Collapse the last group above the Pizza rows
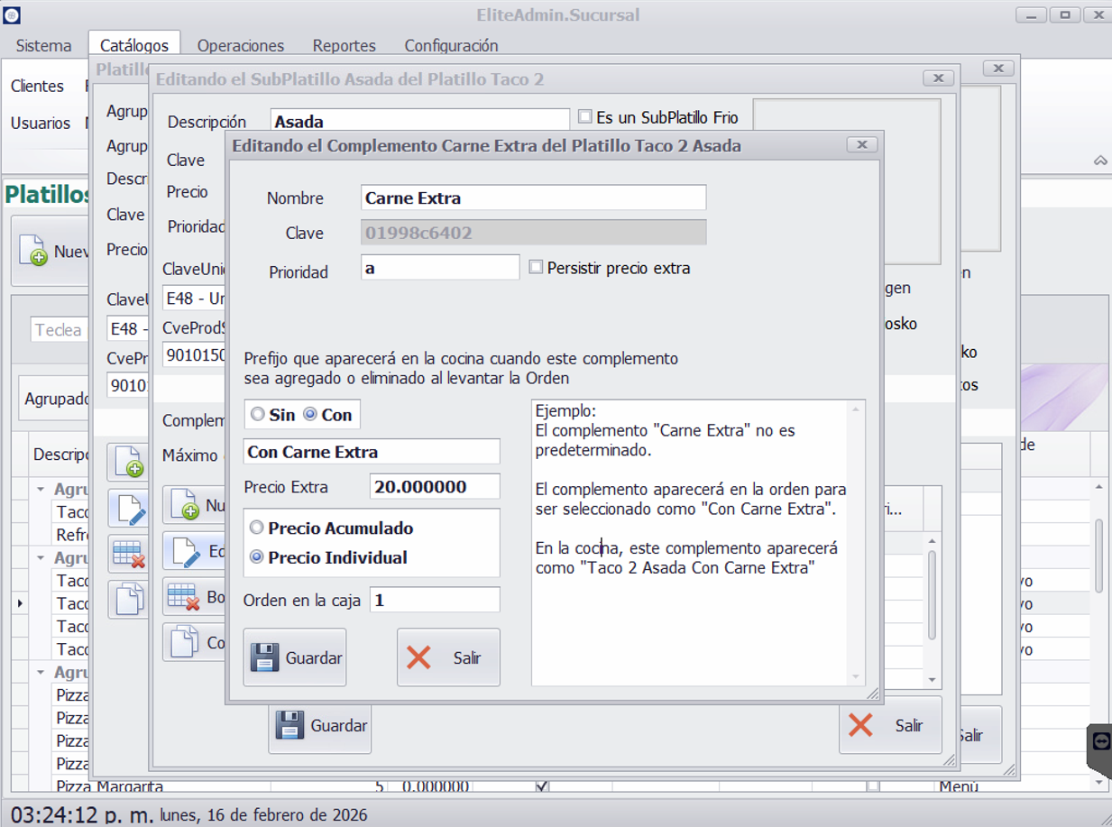The image size is (1112, 827). coord(41,673)
